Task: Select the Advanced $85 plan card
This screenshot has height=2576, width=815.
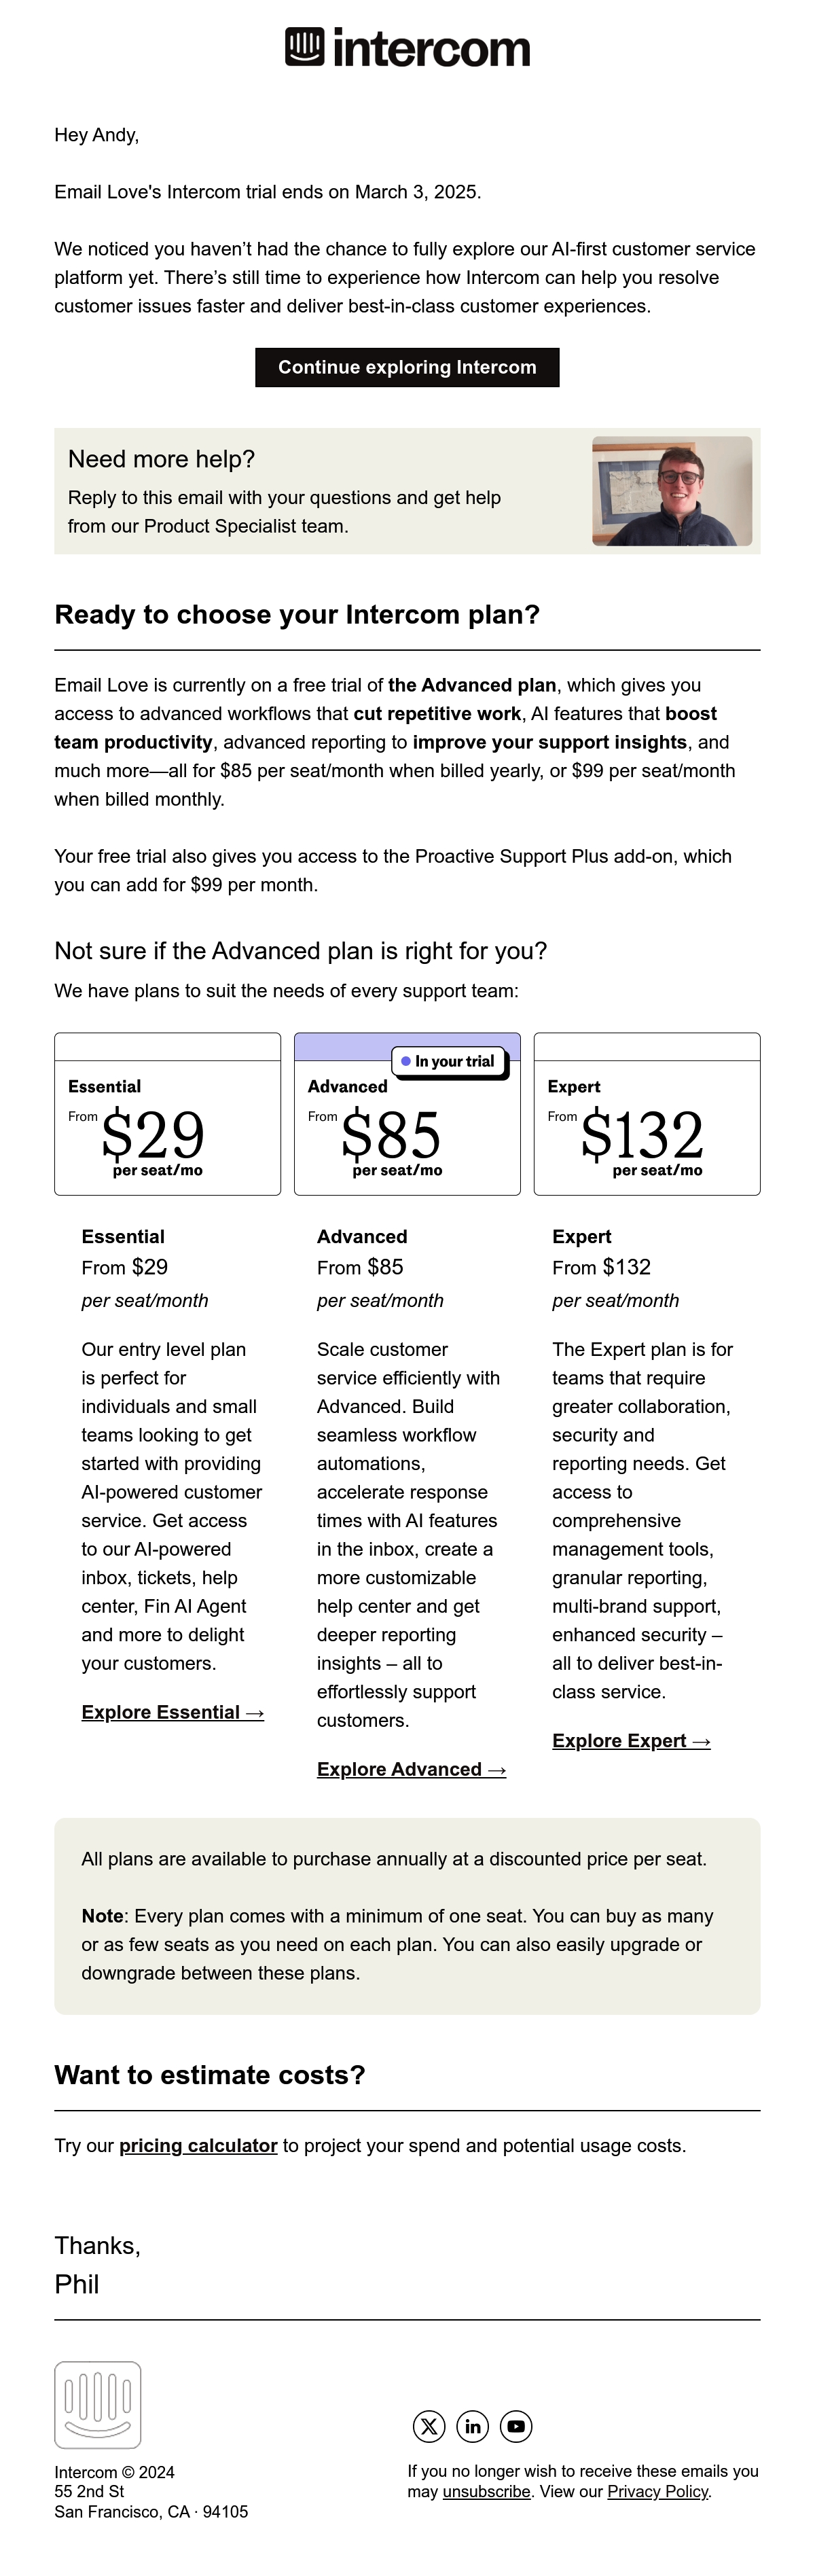Action: (x=407, y=1113)
